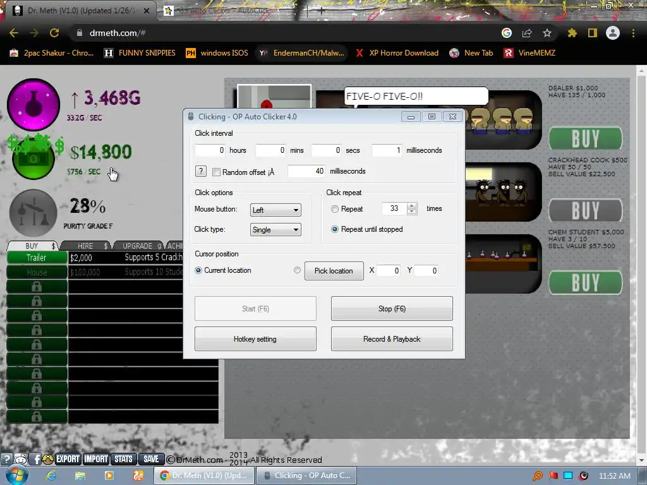Open Windows Media Player from taskbar
Image resolution: width=647 pixels, height=485 pixels.
109,476
